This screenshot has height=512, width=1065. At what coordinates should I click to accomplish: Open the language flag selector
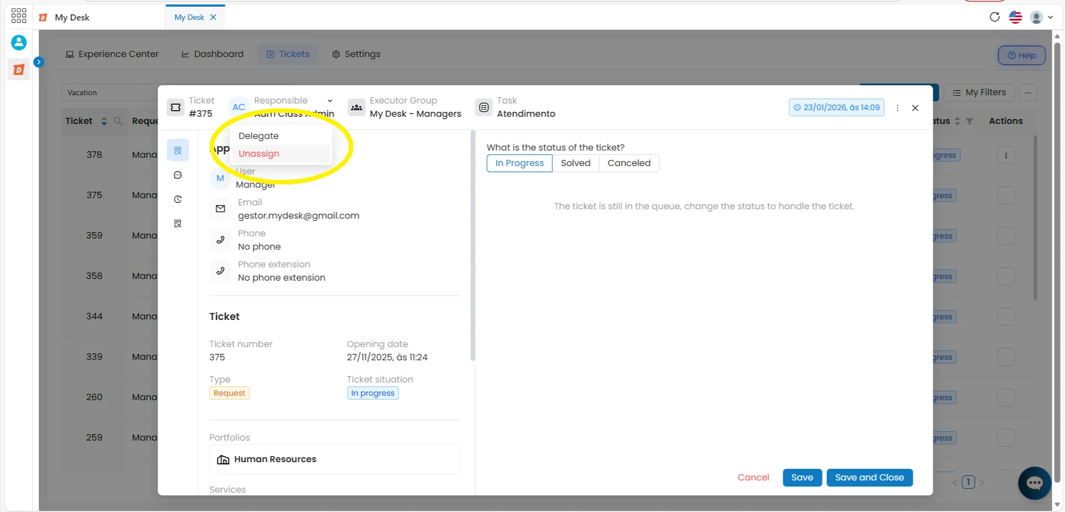coord(1015,17)
